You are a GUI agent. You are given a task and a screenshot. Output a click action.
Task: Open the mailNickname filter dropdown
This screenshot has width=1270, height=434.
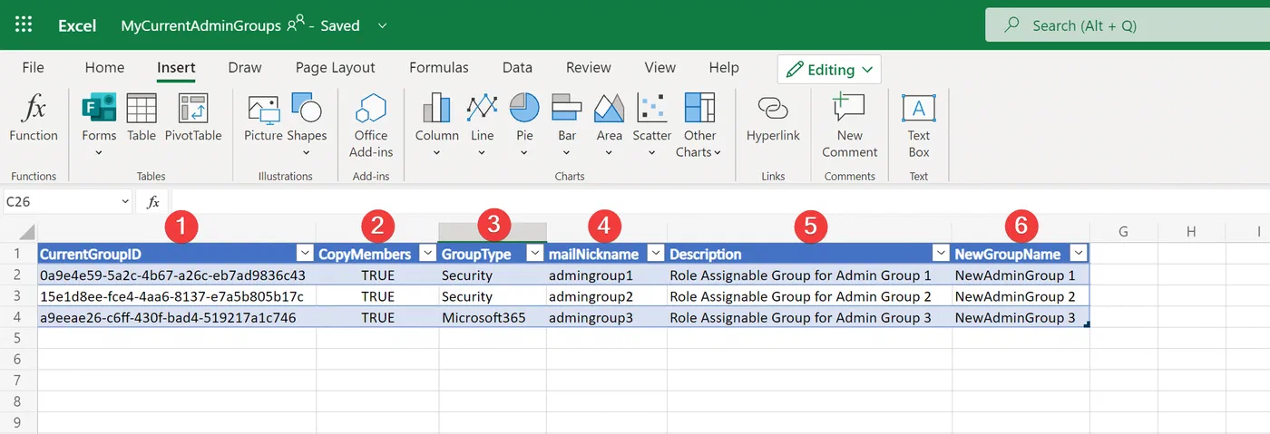(x=655, y=255)
